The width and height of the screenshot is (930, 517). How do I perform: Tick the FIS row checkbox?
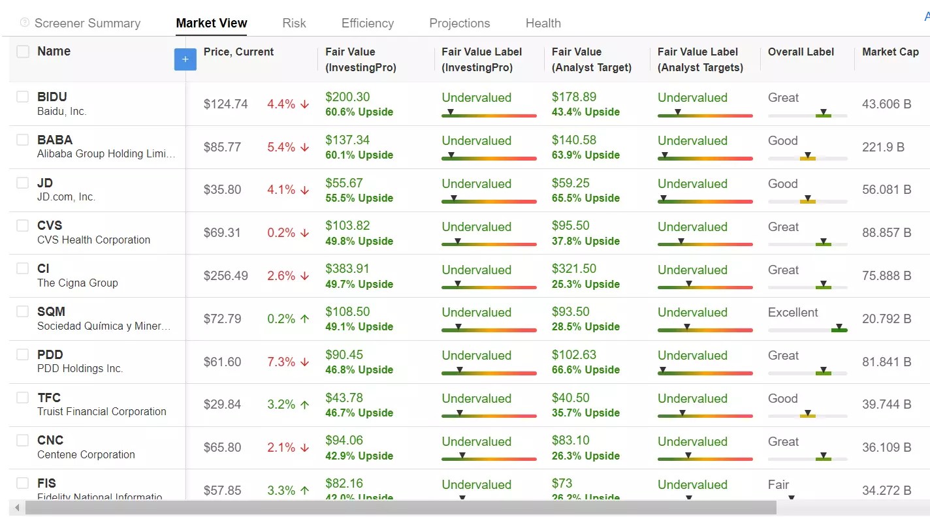point(23,483)
